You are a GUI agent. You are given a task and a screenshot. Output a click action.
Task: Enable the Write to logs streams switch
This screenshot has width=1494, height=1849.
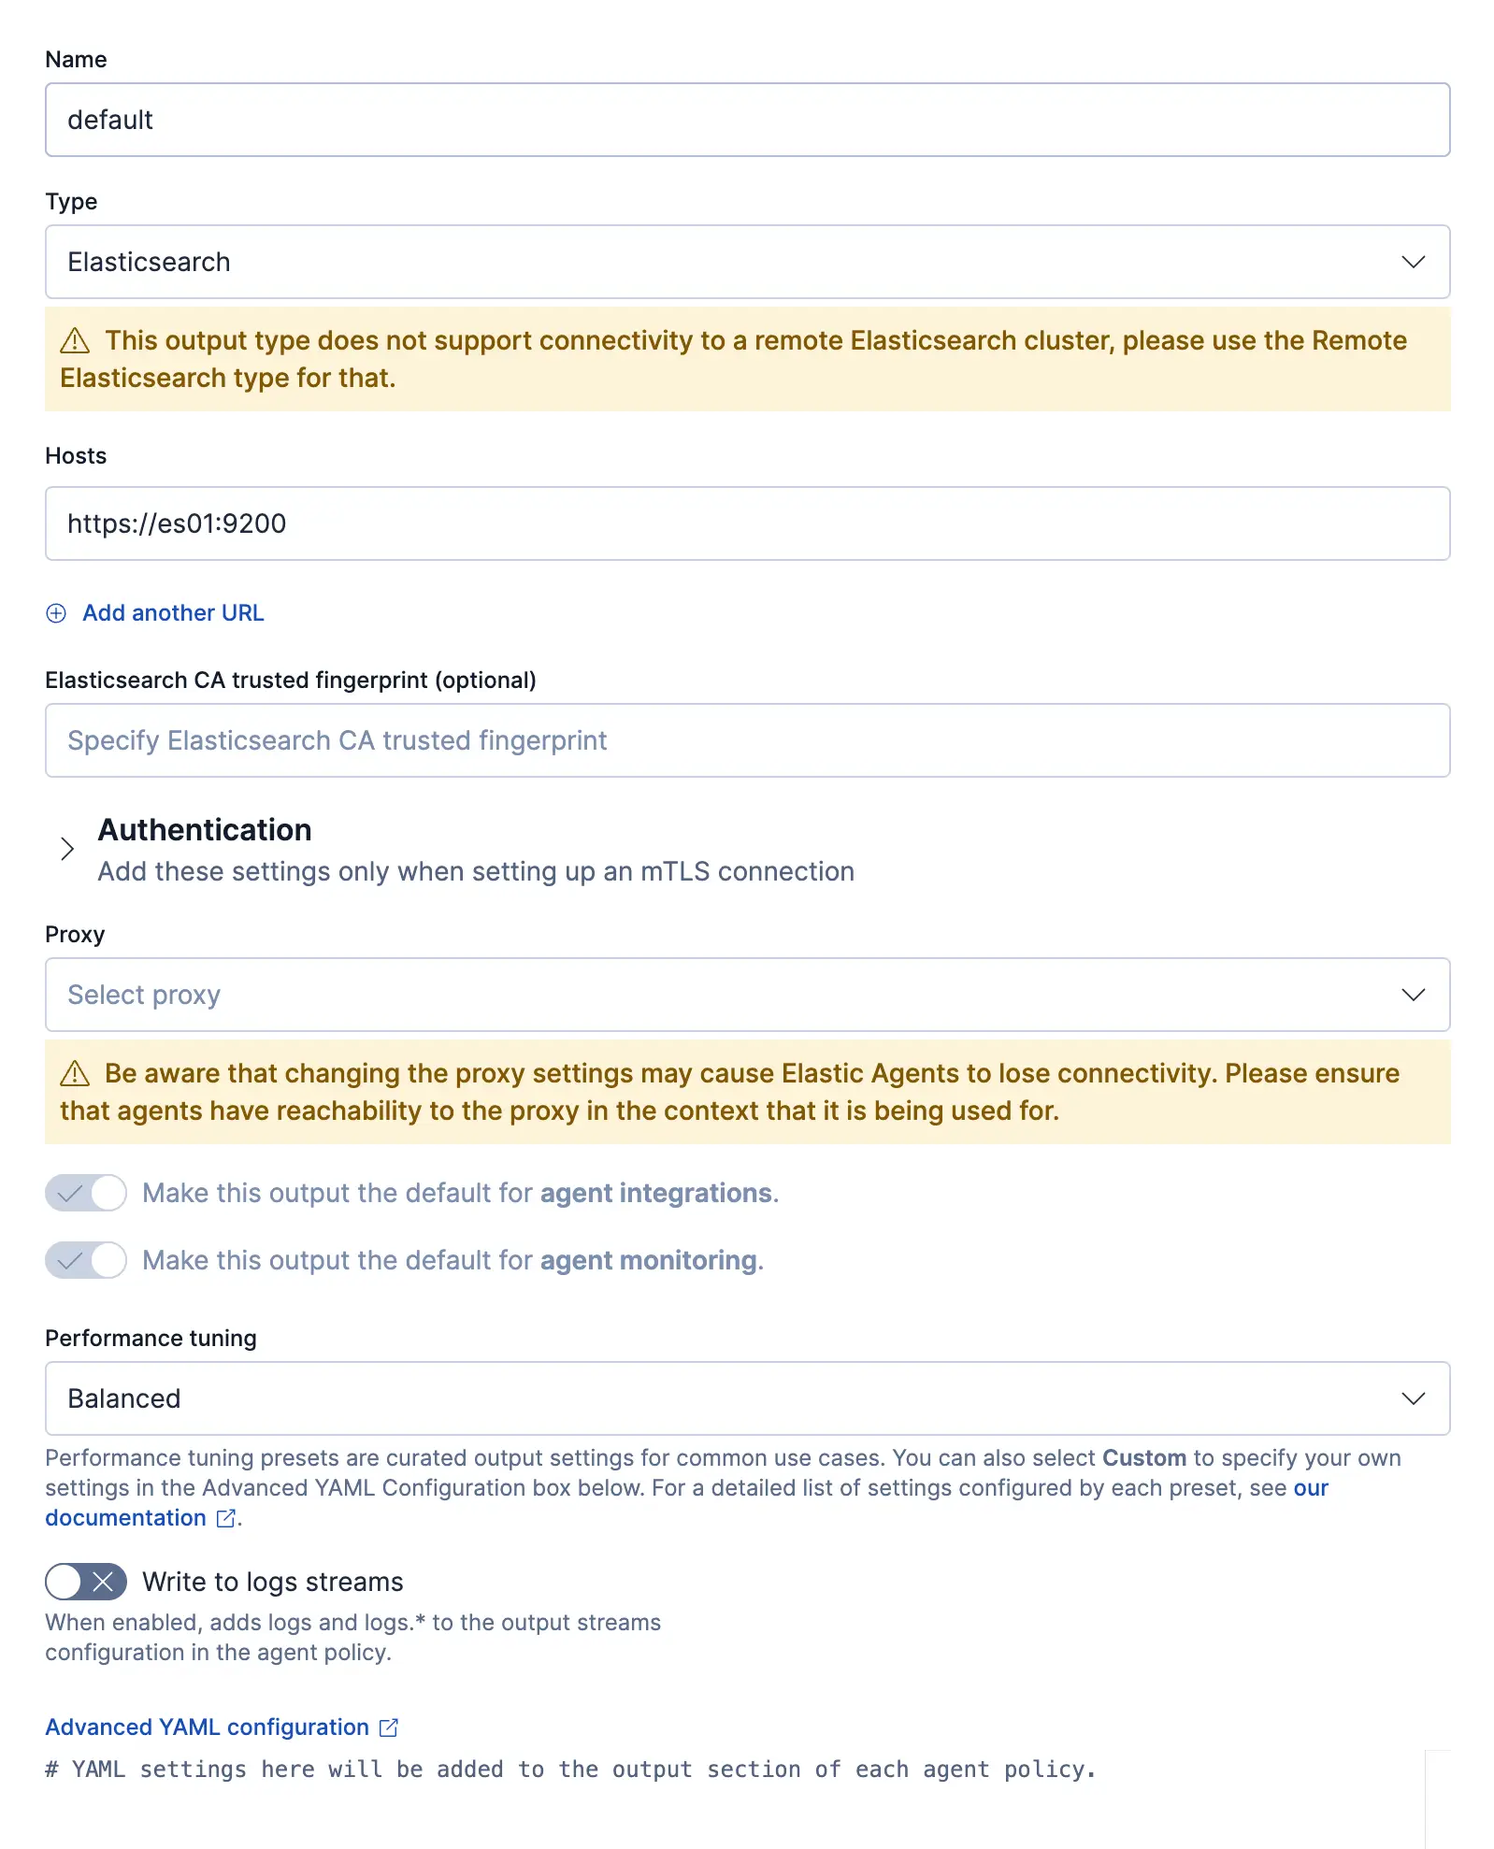pos(86,1582)
